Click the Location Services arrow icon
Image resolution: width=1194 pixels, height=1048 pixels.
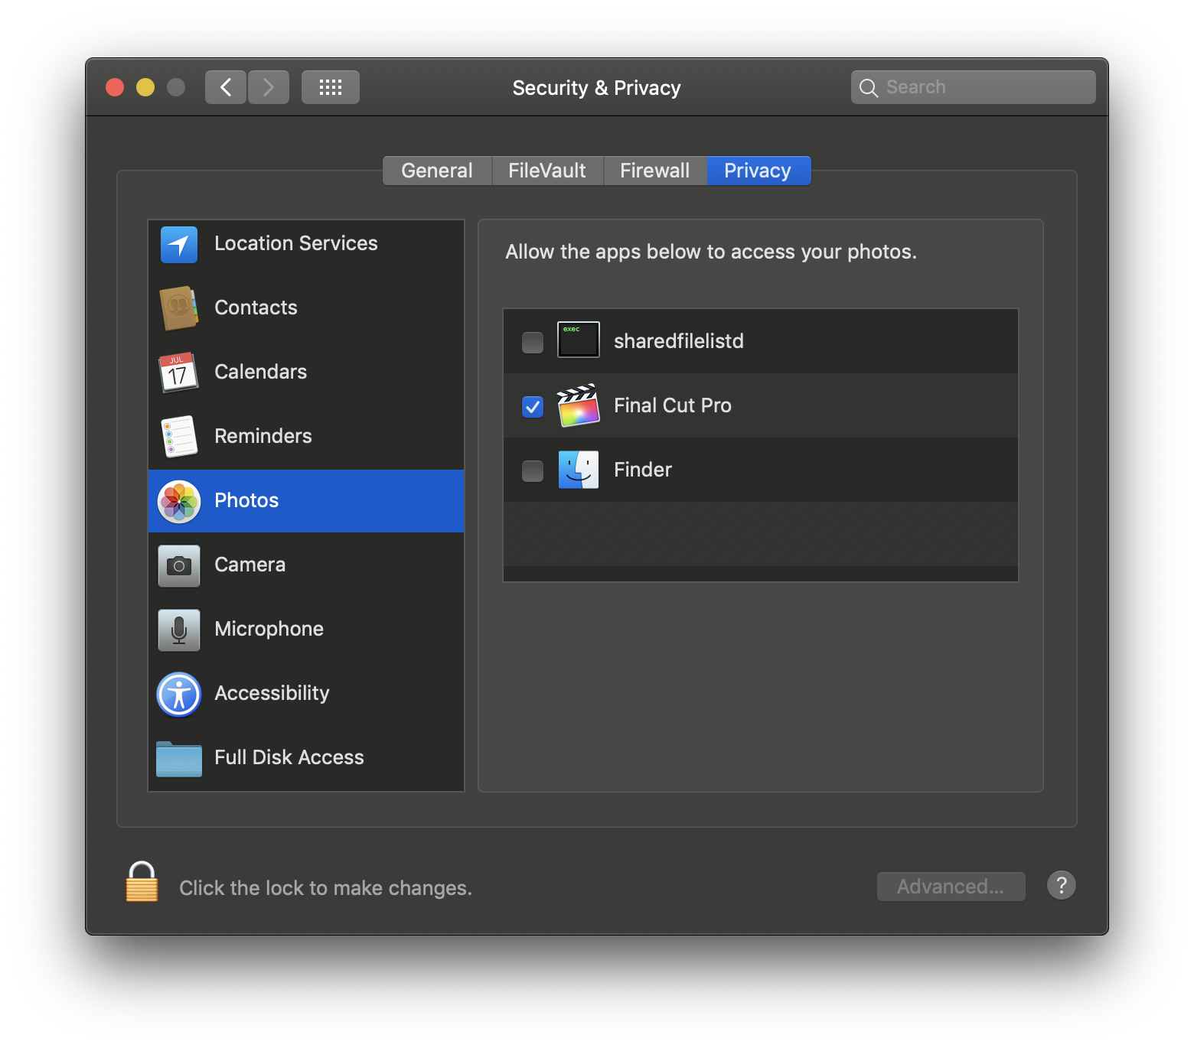179,245
